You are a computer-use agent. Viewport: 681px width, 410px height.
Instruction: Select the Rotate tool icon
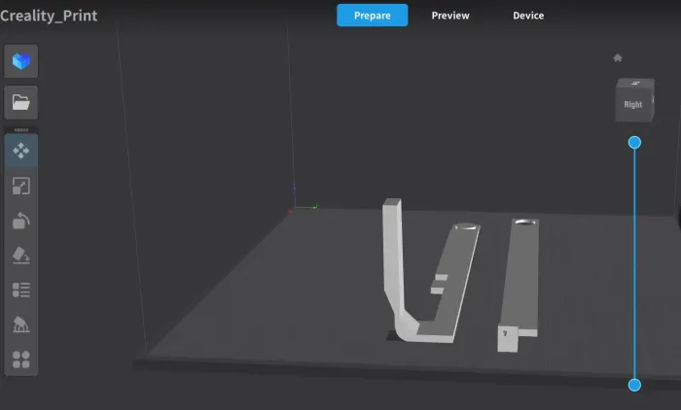tap(20, 221)
